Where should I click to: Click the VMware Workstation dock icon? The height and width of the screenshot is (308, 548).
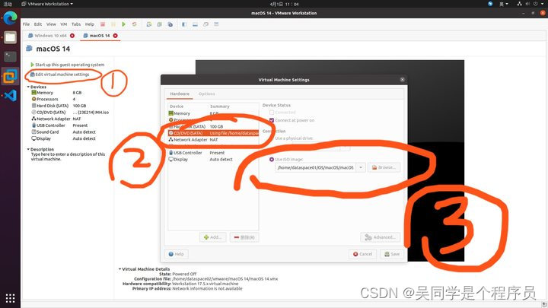tap(10, 76)
